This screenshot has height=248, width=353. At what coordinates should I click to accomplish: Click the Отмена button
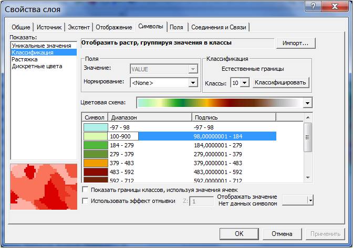(282, 234)
